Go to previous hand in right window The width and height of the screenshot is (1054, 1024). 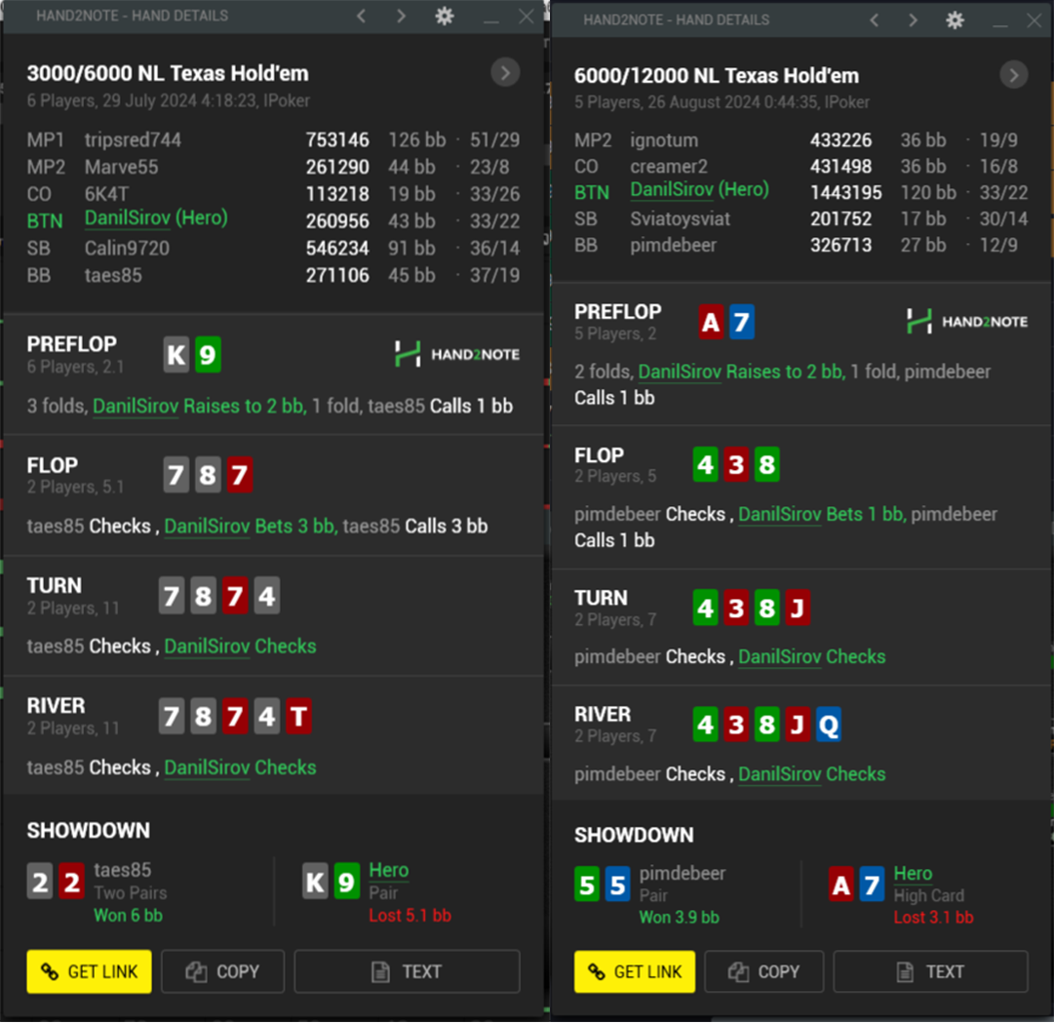pos(875,20)
